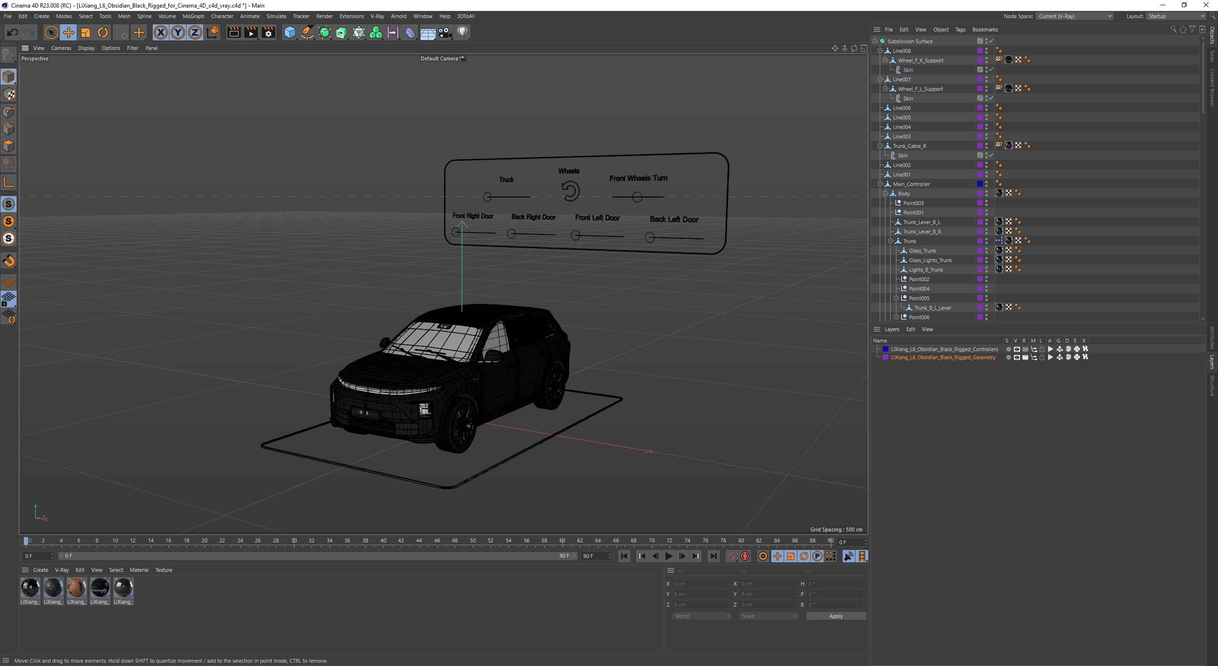1218x666 pixels.
Task: Click the Locked Workplane icon
Action: 9,299
